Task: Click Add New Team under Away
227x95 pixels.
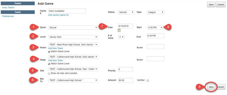Action: tap(56, 60)
